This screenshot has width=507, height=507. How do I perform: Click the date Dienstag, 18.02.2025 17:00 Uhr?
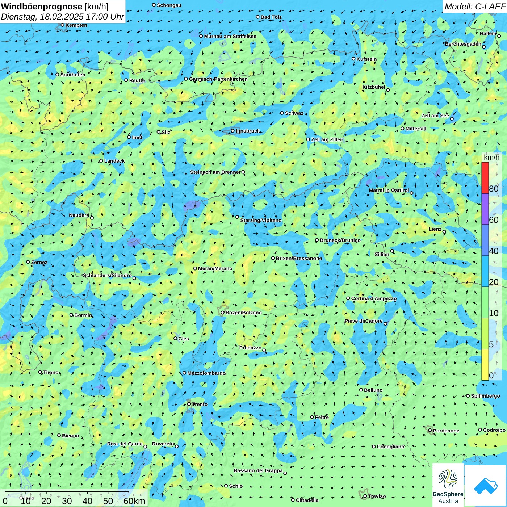[63, 17]
